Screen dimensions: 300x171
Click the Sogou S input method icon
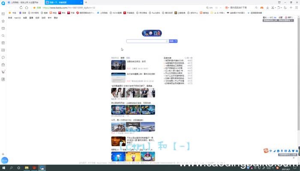[x=266, y=151]
